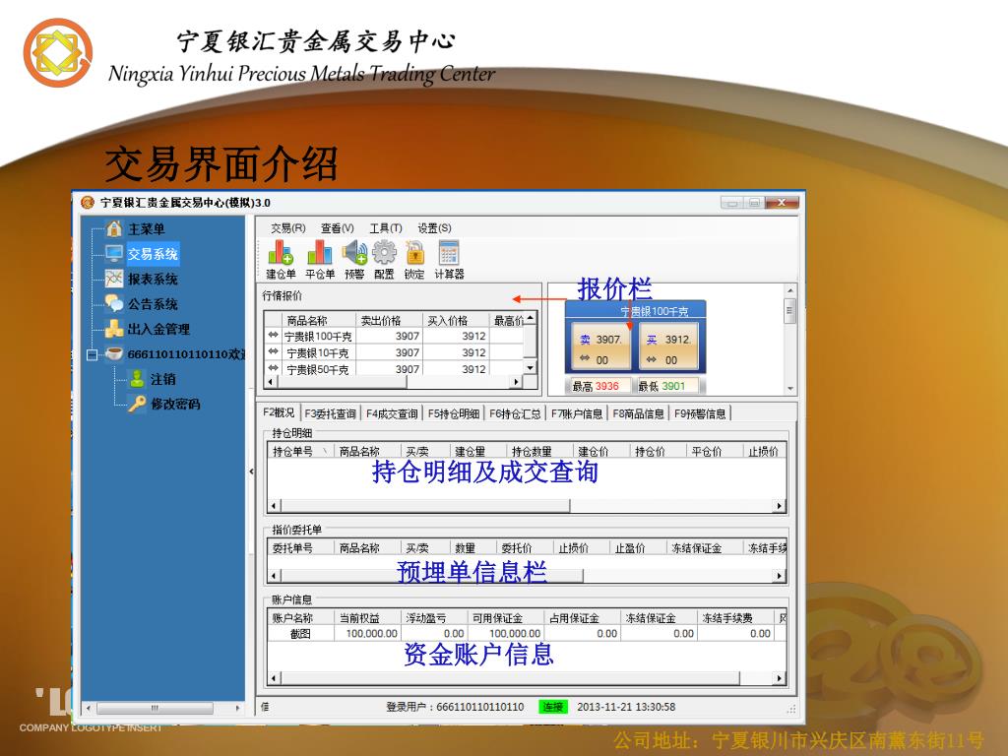Click the 委托单号 column header
The image size is (1008, 756).
[300, 548]
